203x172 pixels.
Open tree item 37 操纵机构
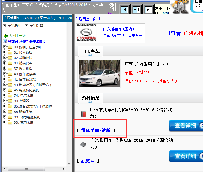[x=23, y=69]
